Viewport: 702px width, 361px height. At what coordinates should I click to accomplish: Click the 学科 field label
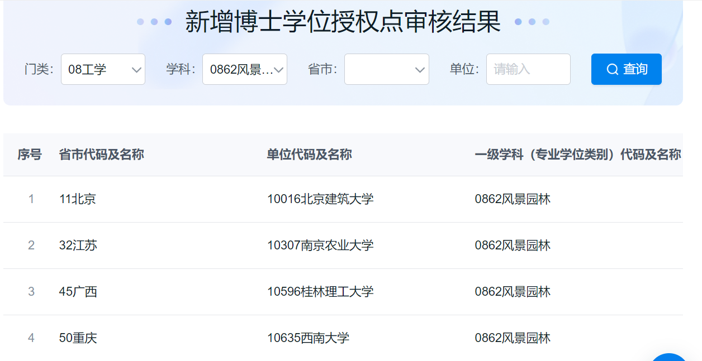click(x=181, y=69)
